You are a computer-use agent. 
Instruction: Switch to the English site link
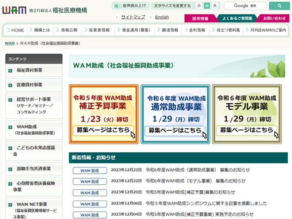(162, 17)
